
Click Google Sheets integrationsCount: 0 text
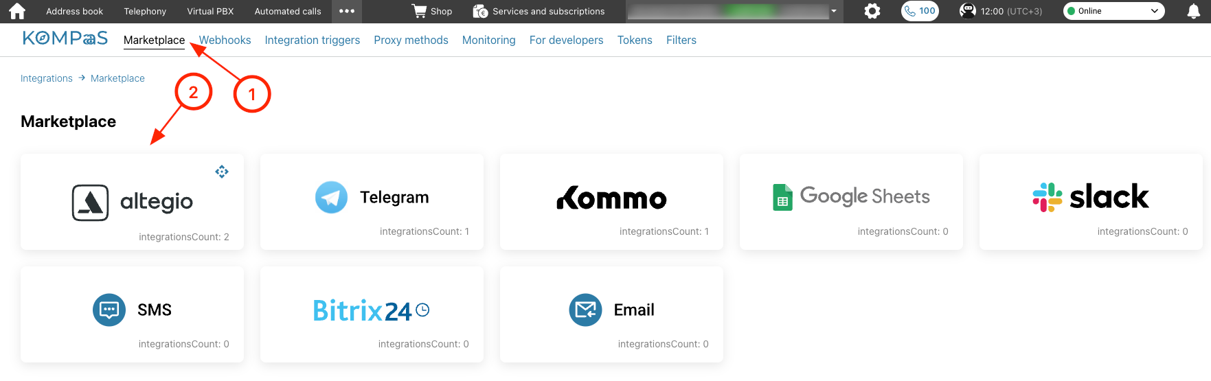point(903,231)
